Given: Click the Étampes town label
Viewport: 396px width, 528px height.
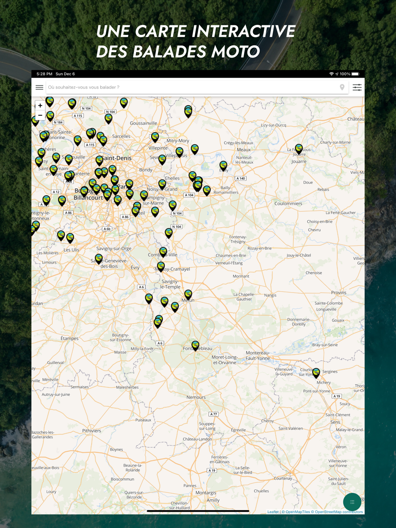Looking at the screenshot, I should pos(69,338).
